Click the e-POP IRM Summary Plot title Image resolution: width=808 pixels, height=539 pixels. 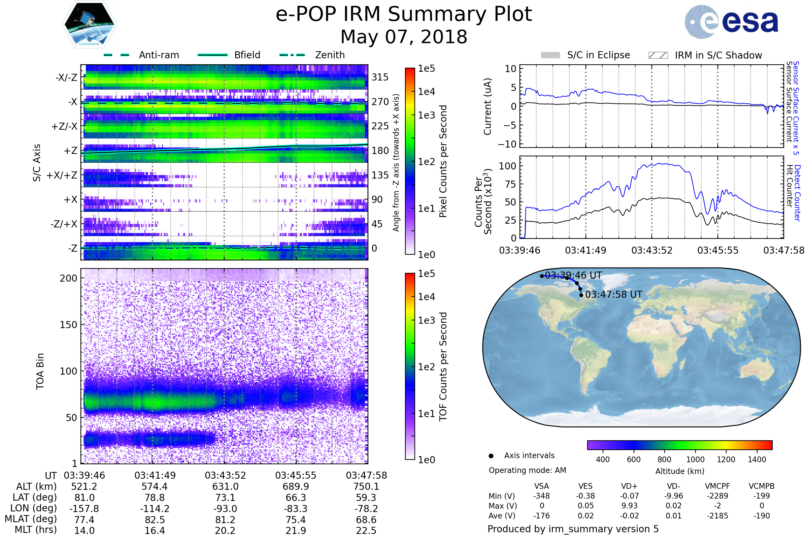tap(404, 14)
